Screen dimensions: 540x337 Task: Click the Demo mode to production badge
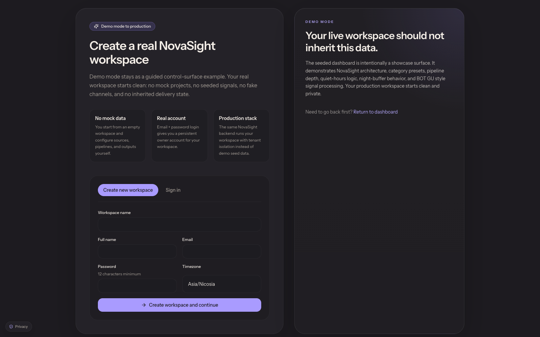[122, 26]
